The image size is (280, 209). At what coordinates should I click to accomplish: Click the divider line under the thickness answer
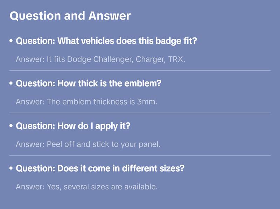[x=140, y=113]
